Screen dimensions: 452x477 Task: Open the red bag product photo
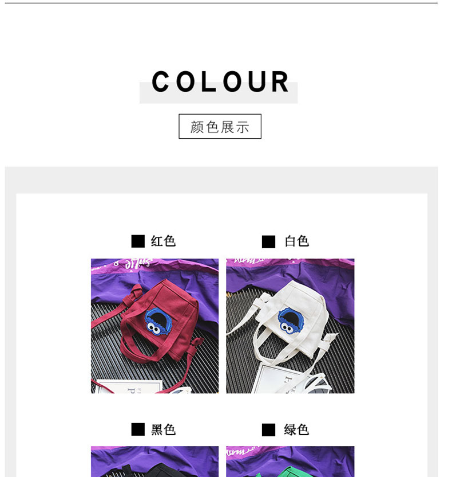coord(154,326)
